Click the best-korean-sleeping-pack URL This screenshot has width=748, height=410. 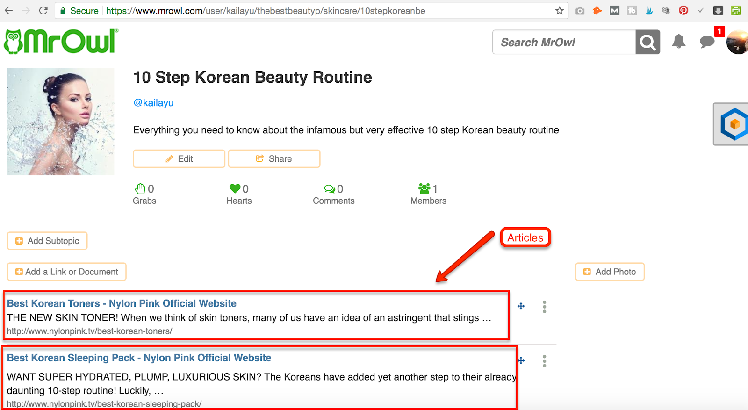tap(104, 403)
